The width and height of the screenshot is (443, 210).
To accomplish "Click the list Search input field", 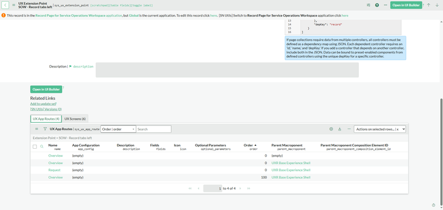I will pos(154,129).
